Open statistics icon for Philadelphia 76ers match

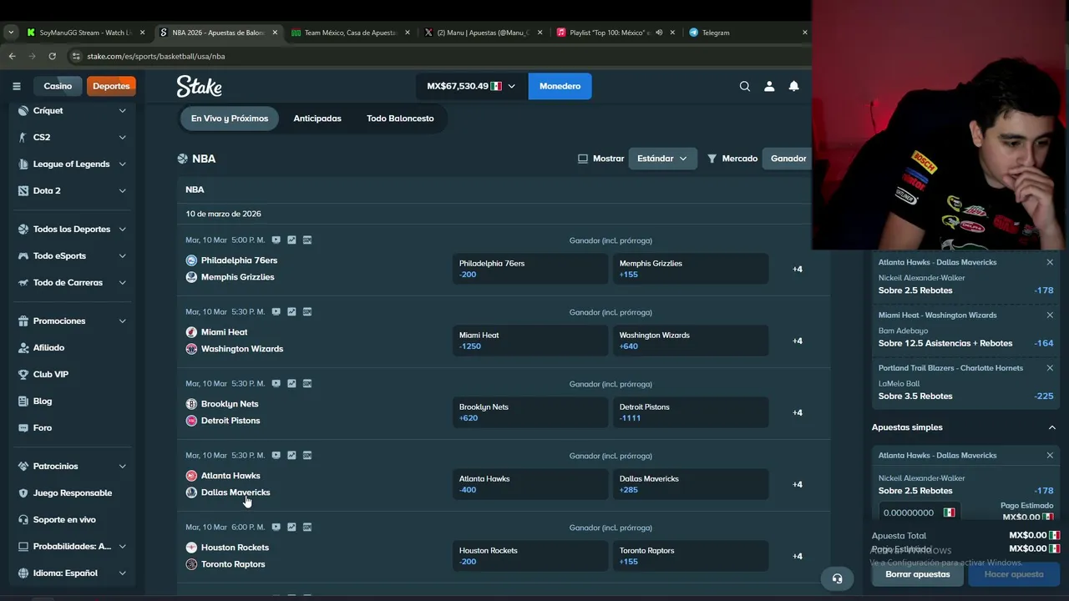291,240
